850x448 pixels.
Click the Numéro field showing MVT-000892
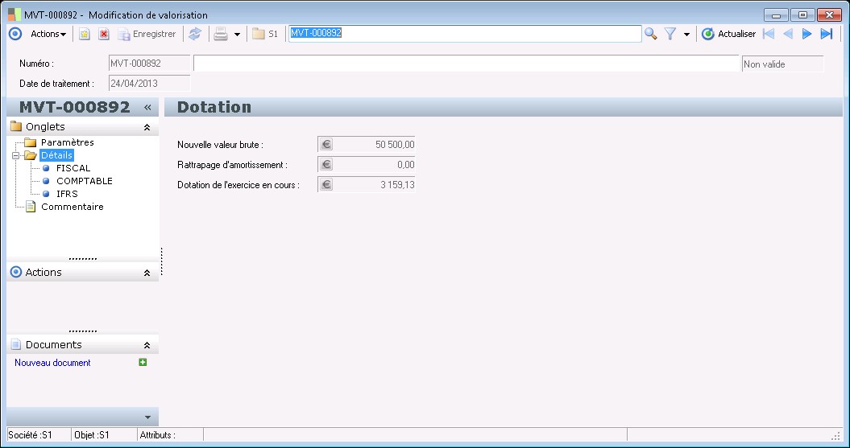tap(149, 64)
